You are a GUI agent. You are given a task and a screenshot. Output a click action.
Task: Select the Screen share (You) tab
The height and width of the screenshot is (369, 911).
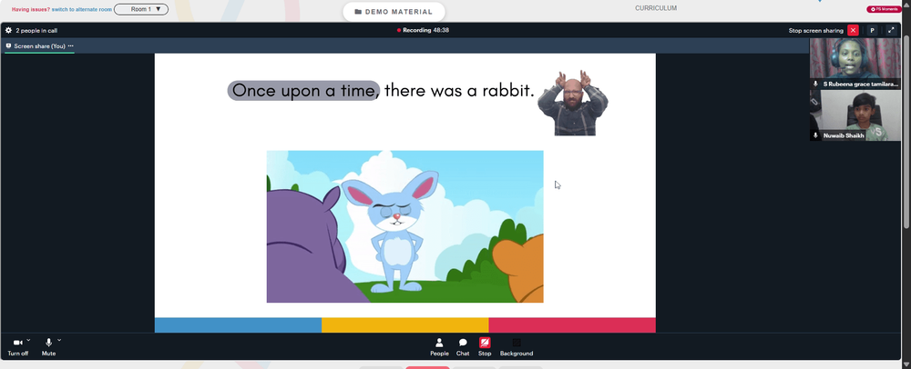coord(39,45)
